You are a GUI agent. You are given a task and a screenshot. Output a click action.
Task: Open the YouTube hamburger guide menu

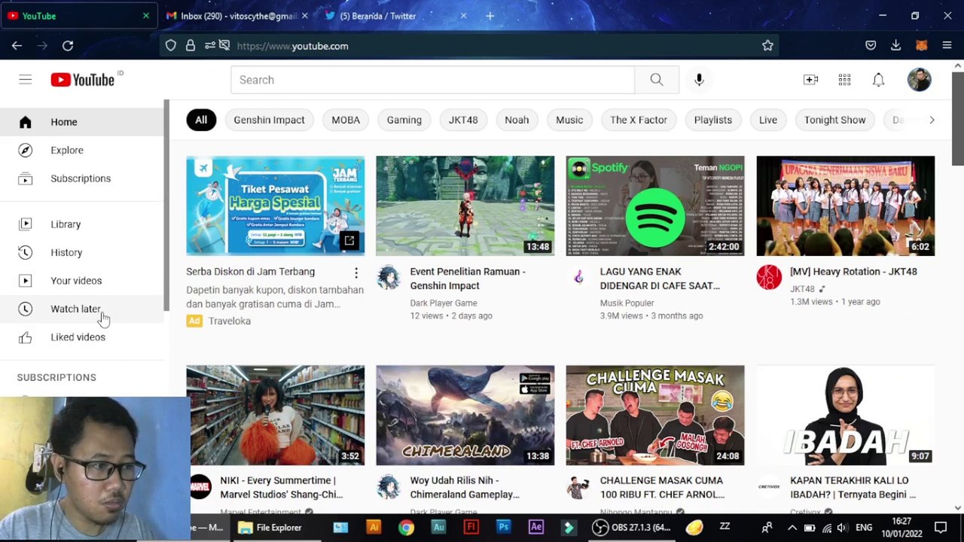pyautogui.click(x=25, y=80)
